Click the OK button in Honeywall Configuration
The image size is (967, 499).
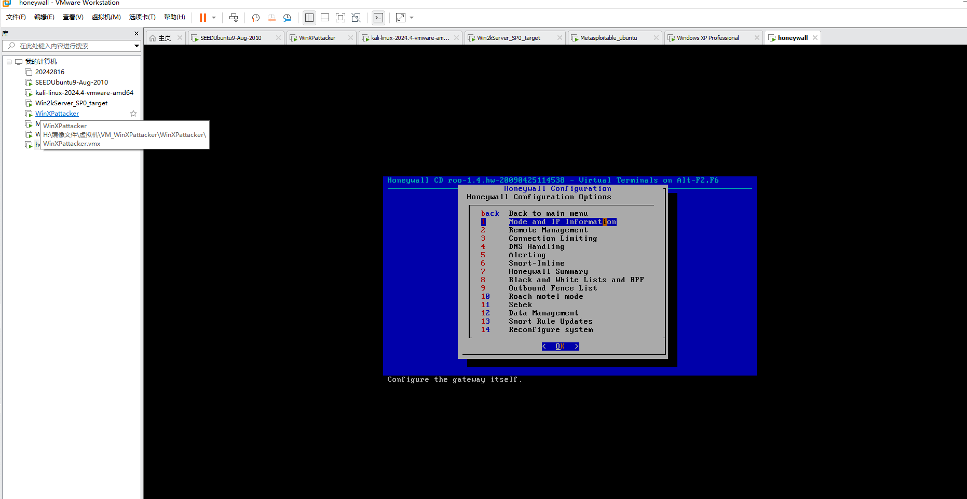pos(560,346)
